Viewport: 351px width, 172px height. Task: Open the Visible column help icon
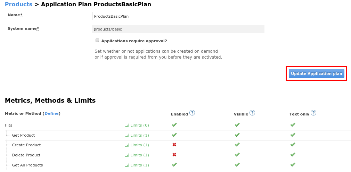[252, 113]
